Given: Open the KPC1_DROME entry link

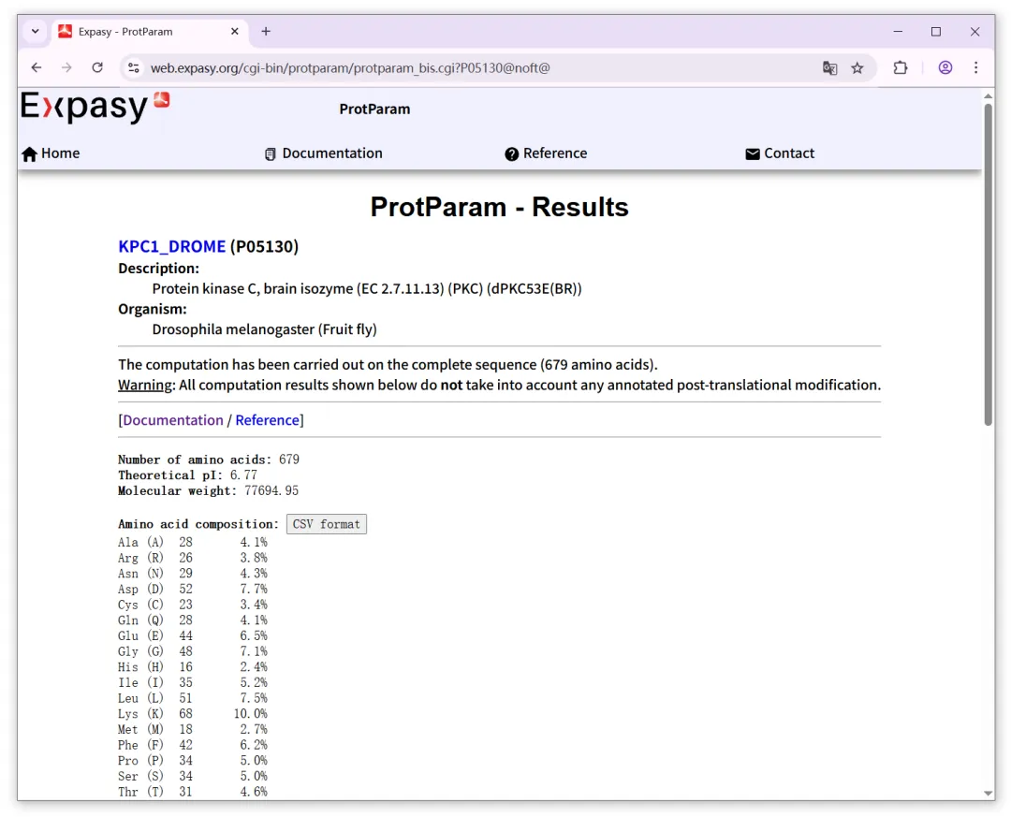Looking at the screenshot, I should [x=171, y=246].
